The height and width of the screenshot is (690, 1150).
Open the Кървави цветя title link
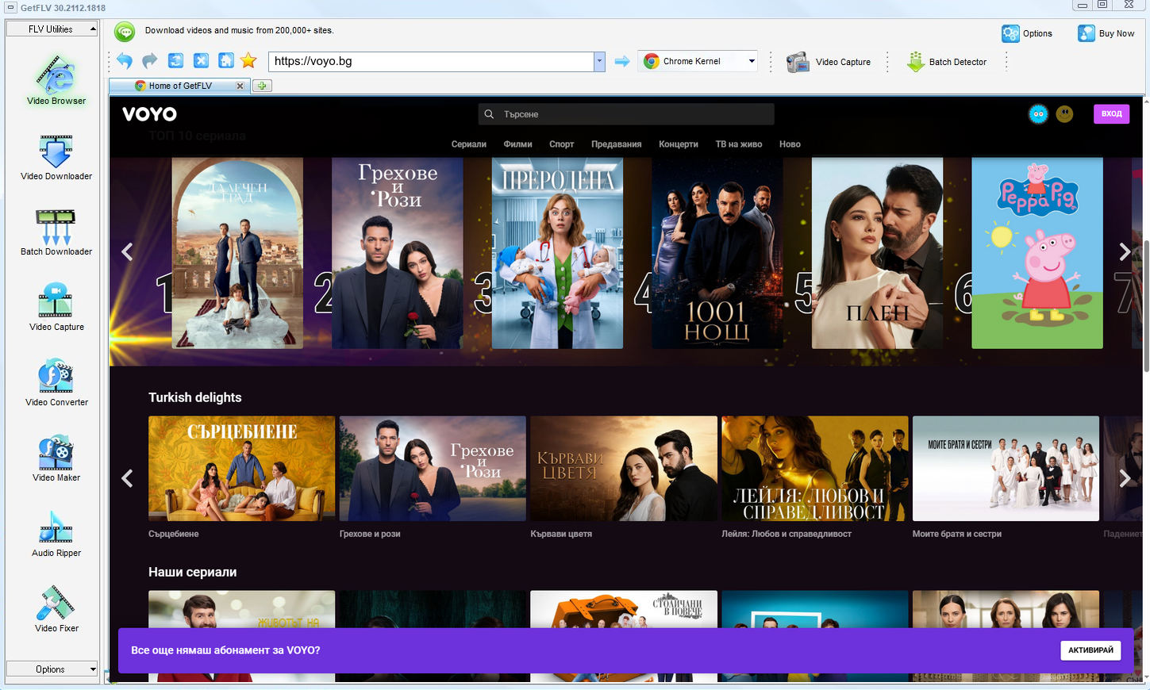561,534
